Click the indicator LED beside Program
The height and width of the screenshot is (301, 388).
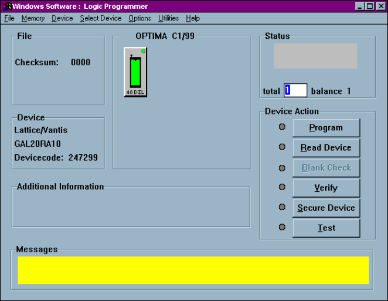point(282,127)
